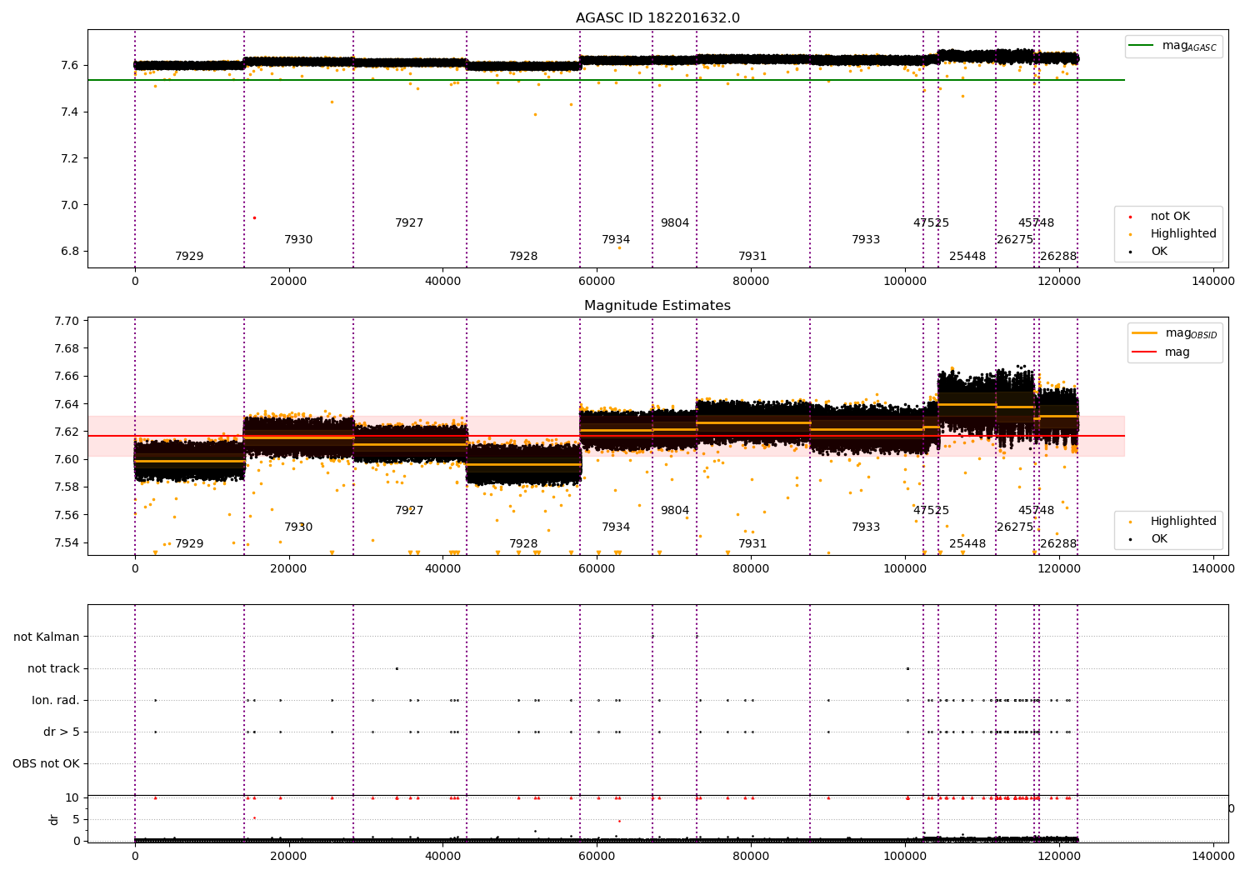Click 'Highlighted' legend entry in top plot
The width and height of the screenshot is (1250, 875).
click(1172, 234)
